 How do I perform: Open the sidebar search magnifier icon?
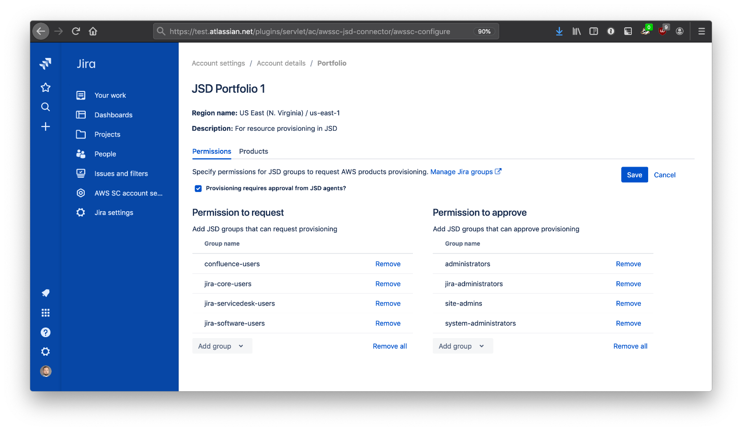click(x=46, y=107)
